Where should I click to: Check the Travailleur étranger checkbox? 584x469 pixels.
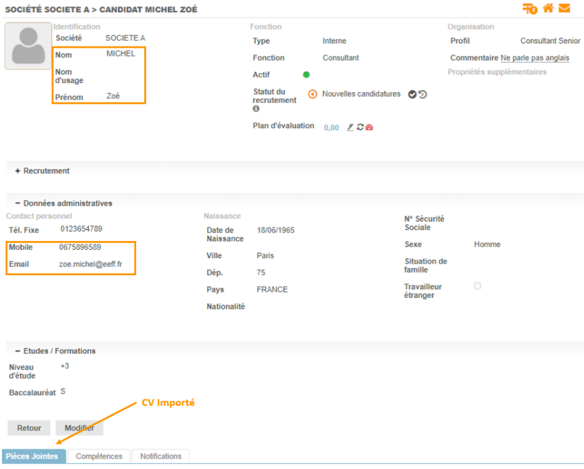pos(478,286)
